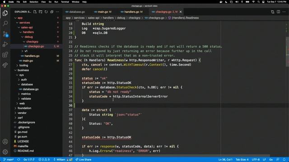Open Explorer more actions ellipsis
Viewport: 289px width, 162px height.
57,12
